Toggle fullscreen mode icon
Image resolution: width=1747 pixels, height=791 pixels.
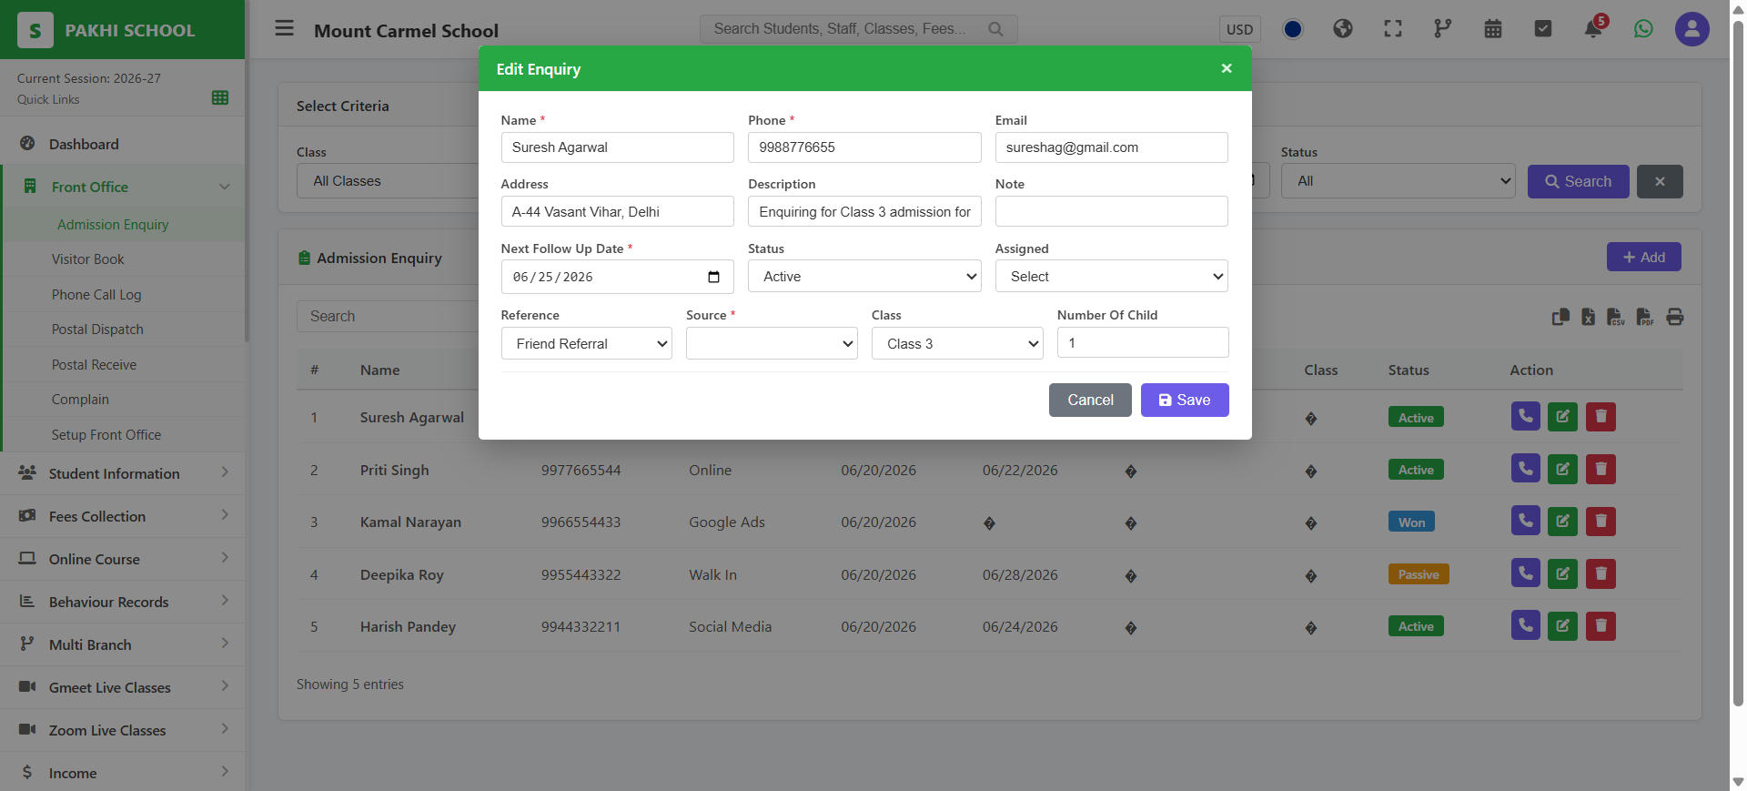coord(1393,29)
